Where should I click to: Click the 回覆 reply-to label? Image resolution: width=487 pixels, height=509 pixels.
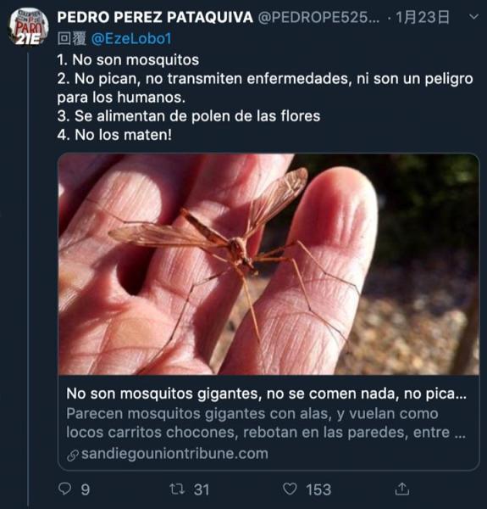coord(72,39)
